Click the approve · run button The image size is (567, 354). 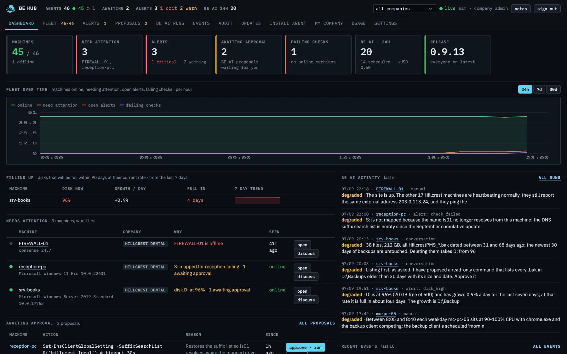(x=305, y=347)
